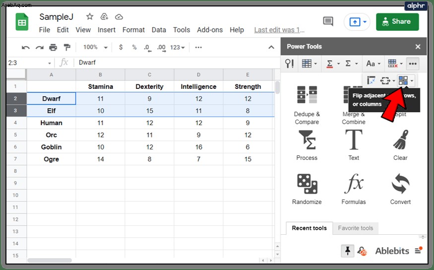This screenshot has width=434, height=270.
Task: Select the Dwarf cell
Action: click(x=51, y=99)
